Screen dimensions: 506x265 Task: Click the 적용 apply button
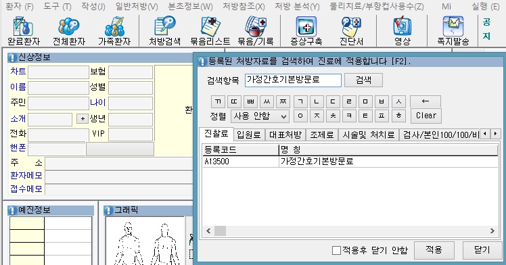pyautogui.click(x=434, y=250)
